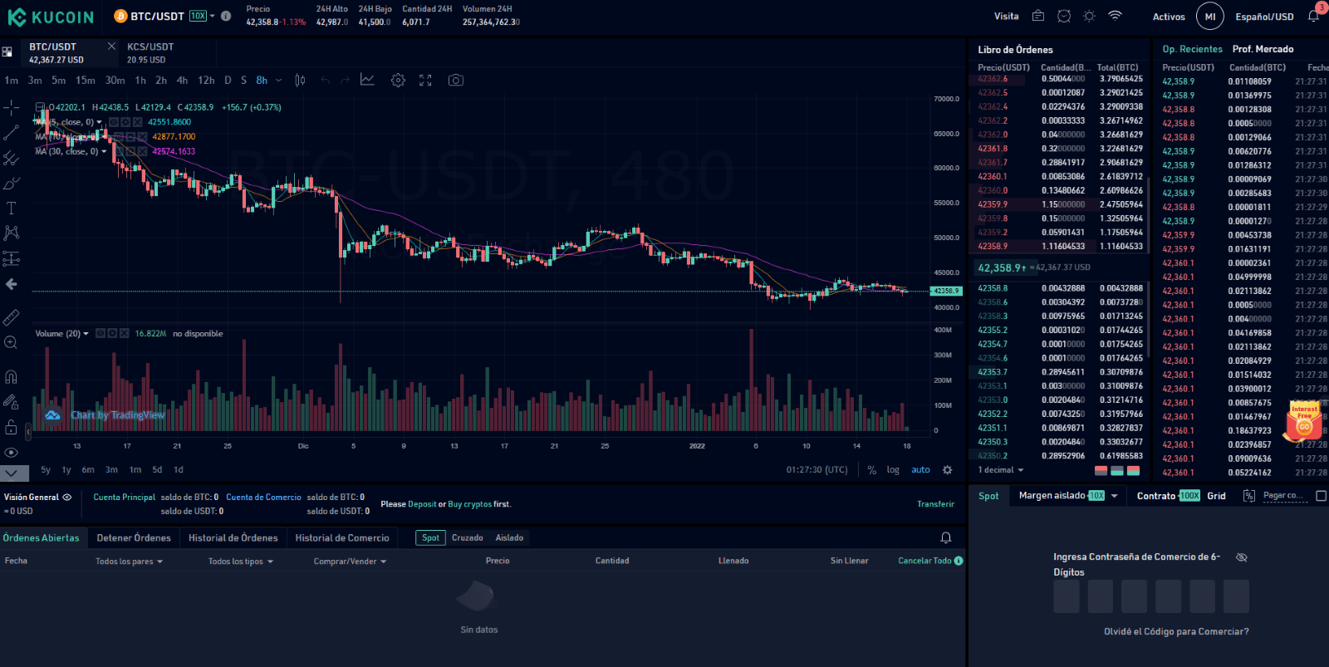Take a chart snapshot with camera icon
This screenshot has width=1329, height=667.
click(455, 81)
